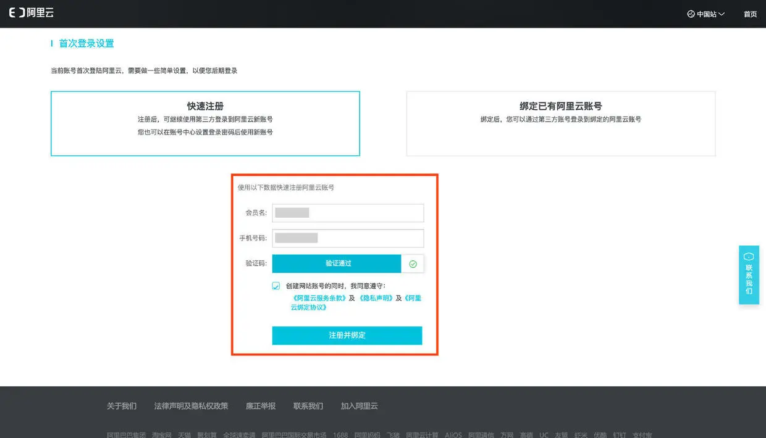
Task: Click the globe icon beside 中国站
Action: 691,14
